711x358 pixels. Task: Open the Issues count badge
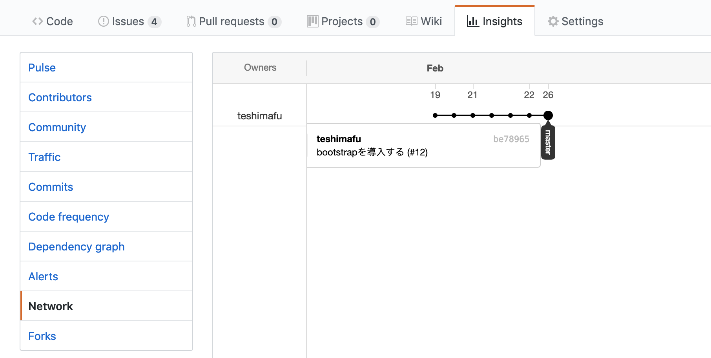(154, 22)
